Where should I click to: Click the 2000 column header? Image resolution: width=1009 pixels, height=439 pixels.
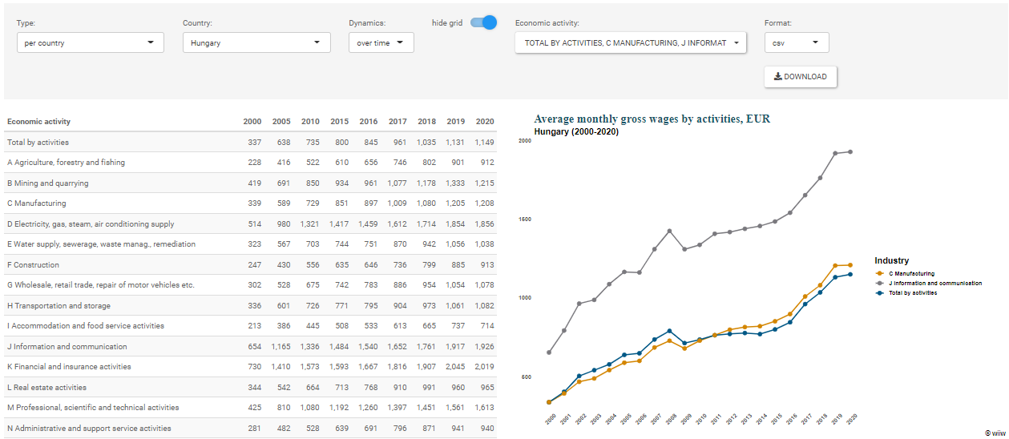point(252,122)
